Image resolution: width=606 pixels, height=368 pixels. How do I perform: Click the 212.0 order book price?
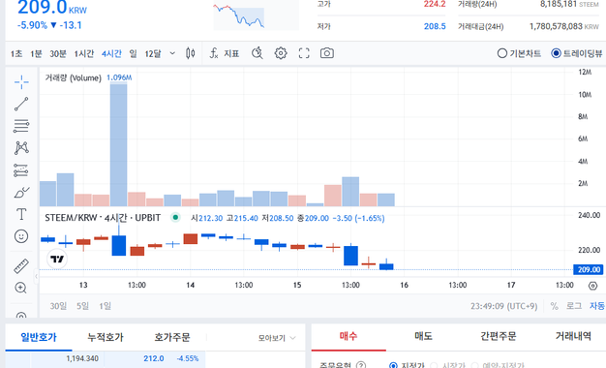coord(154,358)
